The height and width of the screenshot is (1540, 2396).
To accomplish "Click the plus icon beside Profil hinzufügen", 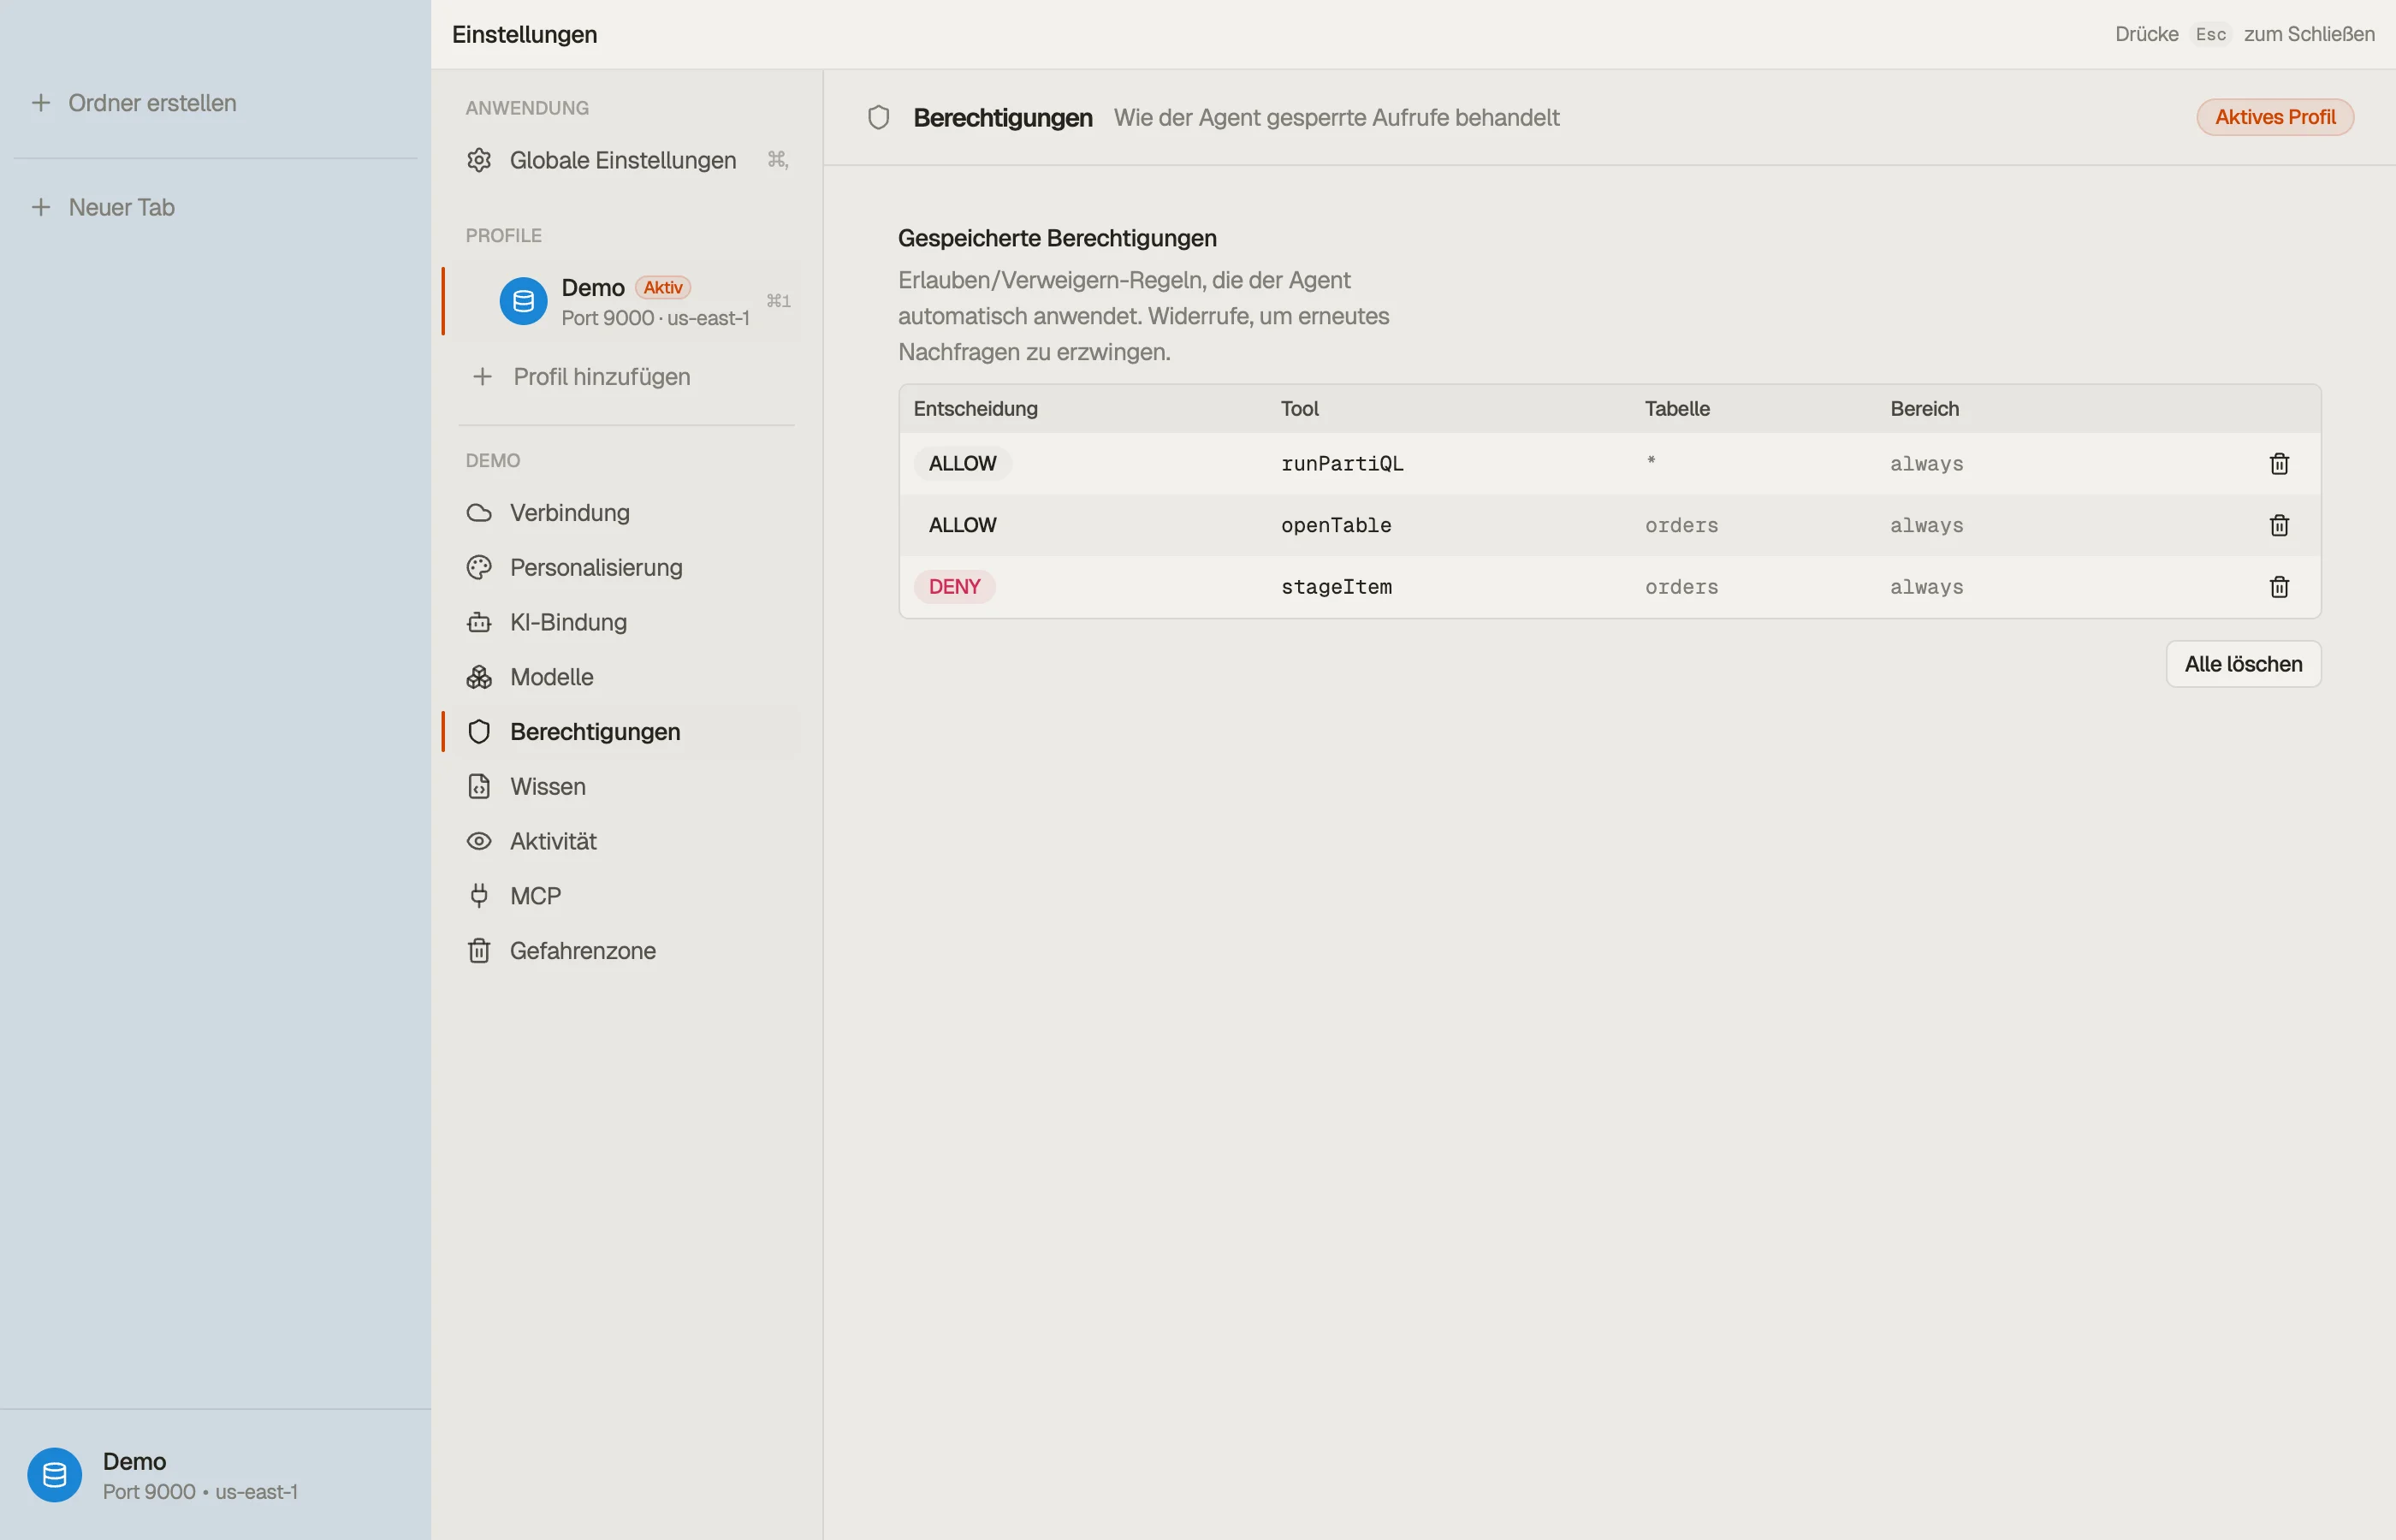I will pos(482,377).
